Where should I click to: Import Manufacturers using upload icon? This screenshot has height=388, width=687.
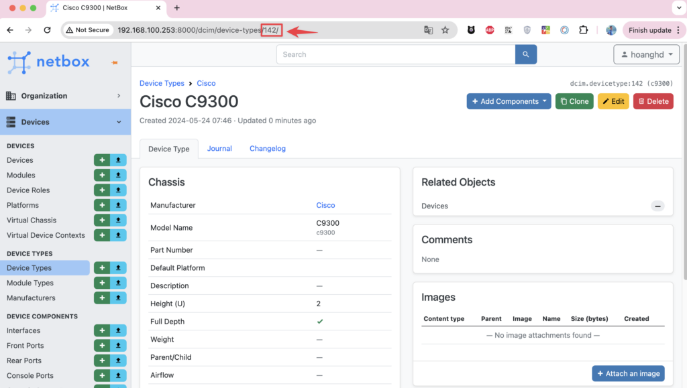118,298
